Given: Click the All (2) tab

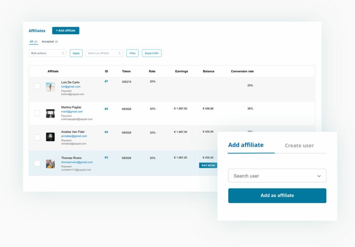Looking at the screenshot, I should 33,41.
